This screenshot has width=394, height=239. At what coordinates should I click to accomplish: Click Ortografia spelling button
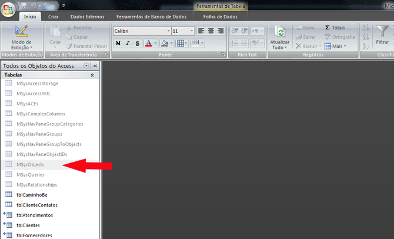point(339,37)
